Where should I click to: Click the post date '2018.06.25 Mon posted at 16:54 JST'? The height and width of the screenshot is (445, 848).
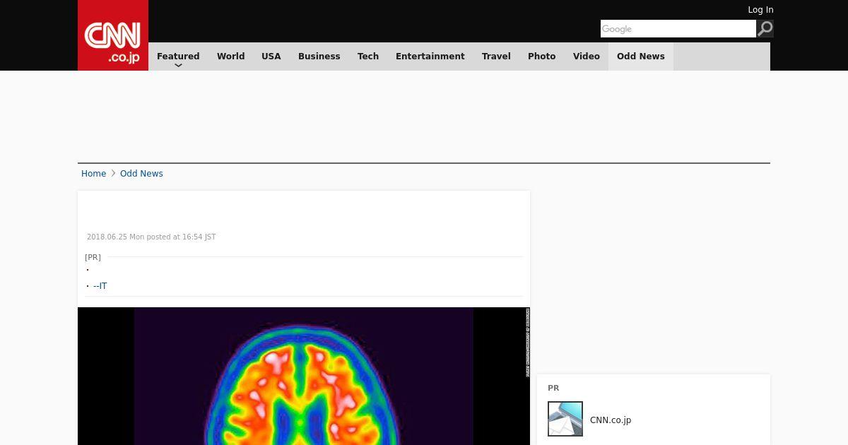pyautogui.click(x=151, y=237)
